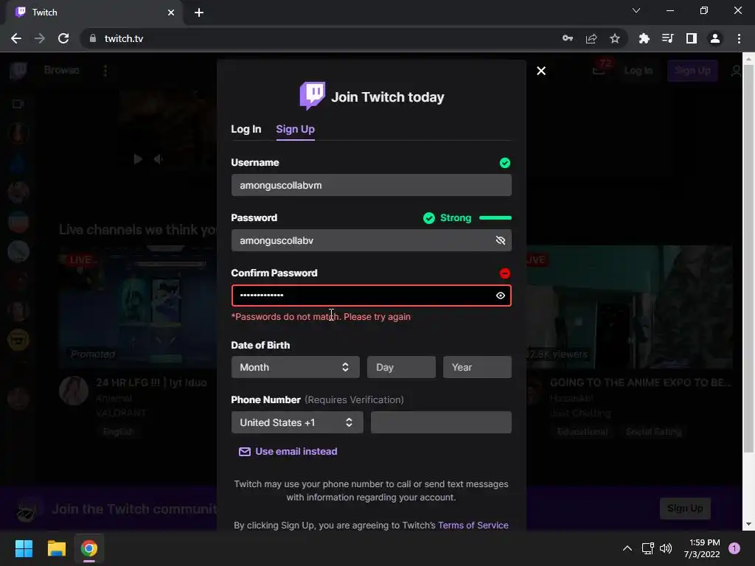Click the green Strong password checkmark
This screenshot has width=755, height=566.
tap(428, 218)
